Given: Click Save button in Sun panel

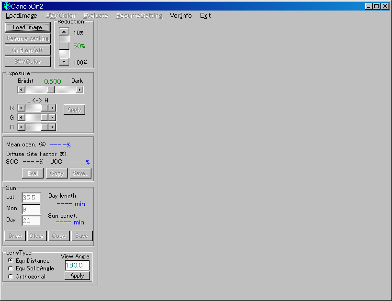Looking at the screenshot, I should pyautogui.click(x=82, y=236).
